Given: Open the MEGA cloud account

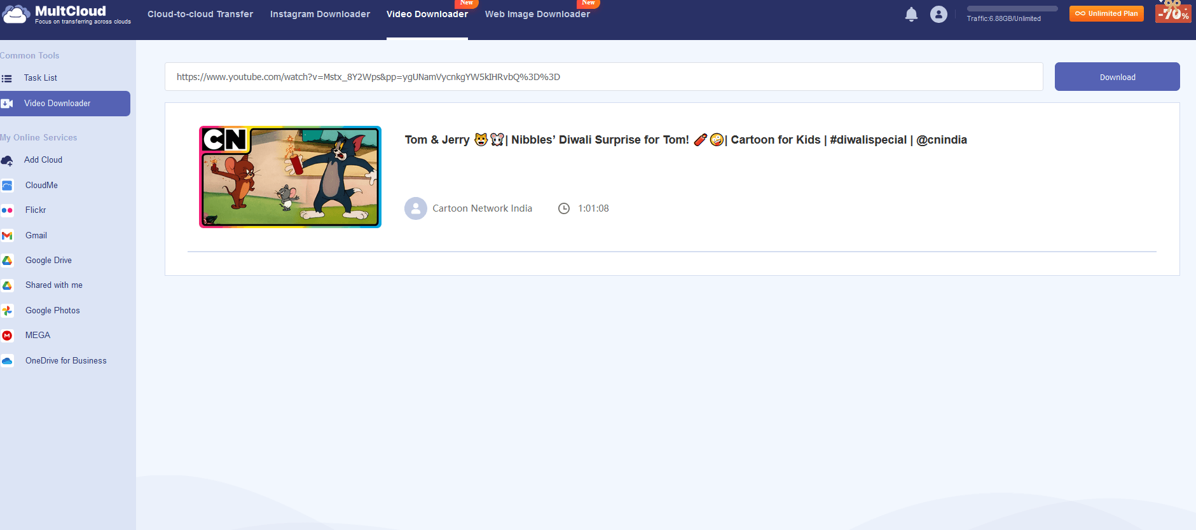Looking at the screenshot, I should [x=38, y=336].
